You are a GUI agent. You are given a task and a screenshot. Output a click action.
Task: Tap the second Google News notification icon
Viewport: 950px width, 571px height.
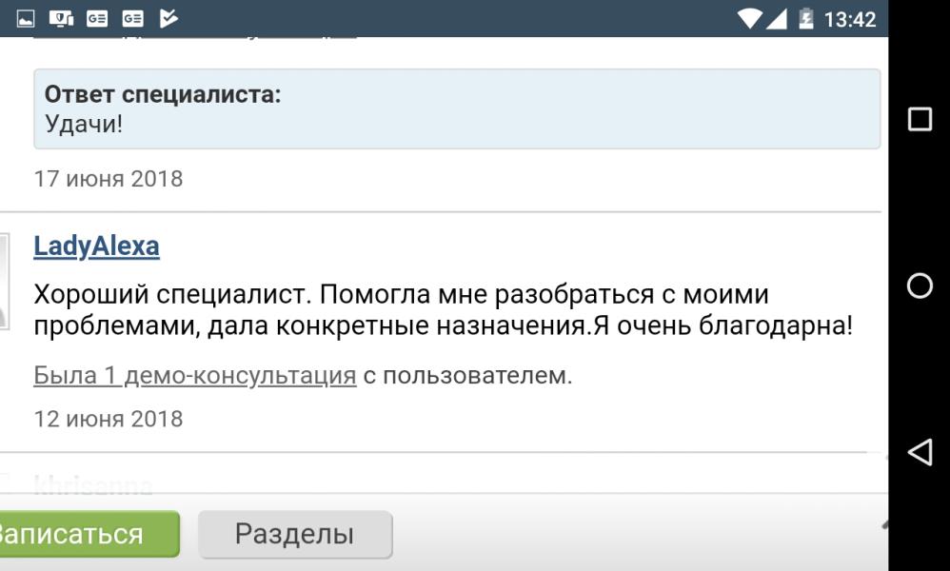[132, 19]
